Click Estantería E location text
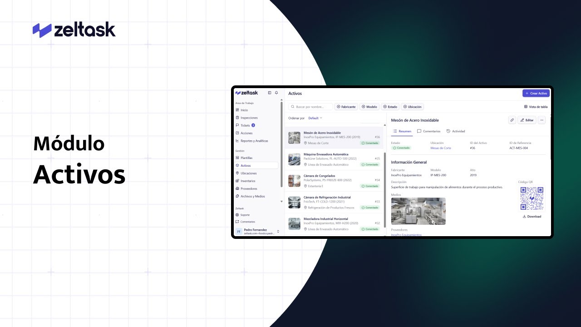This screenshot has height=327, width=581. [315, 186]
